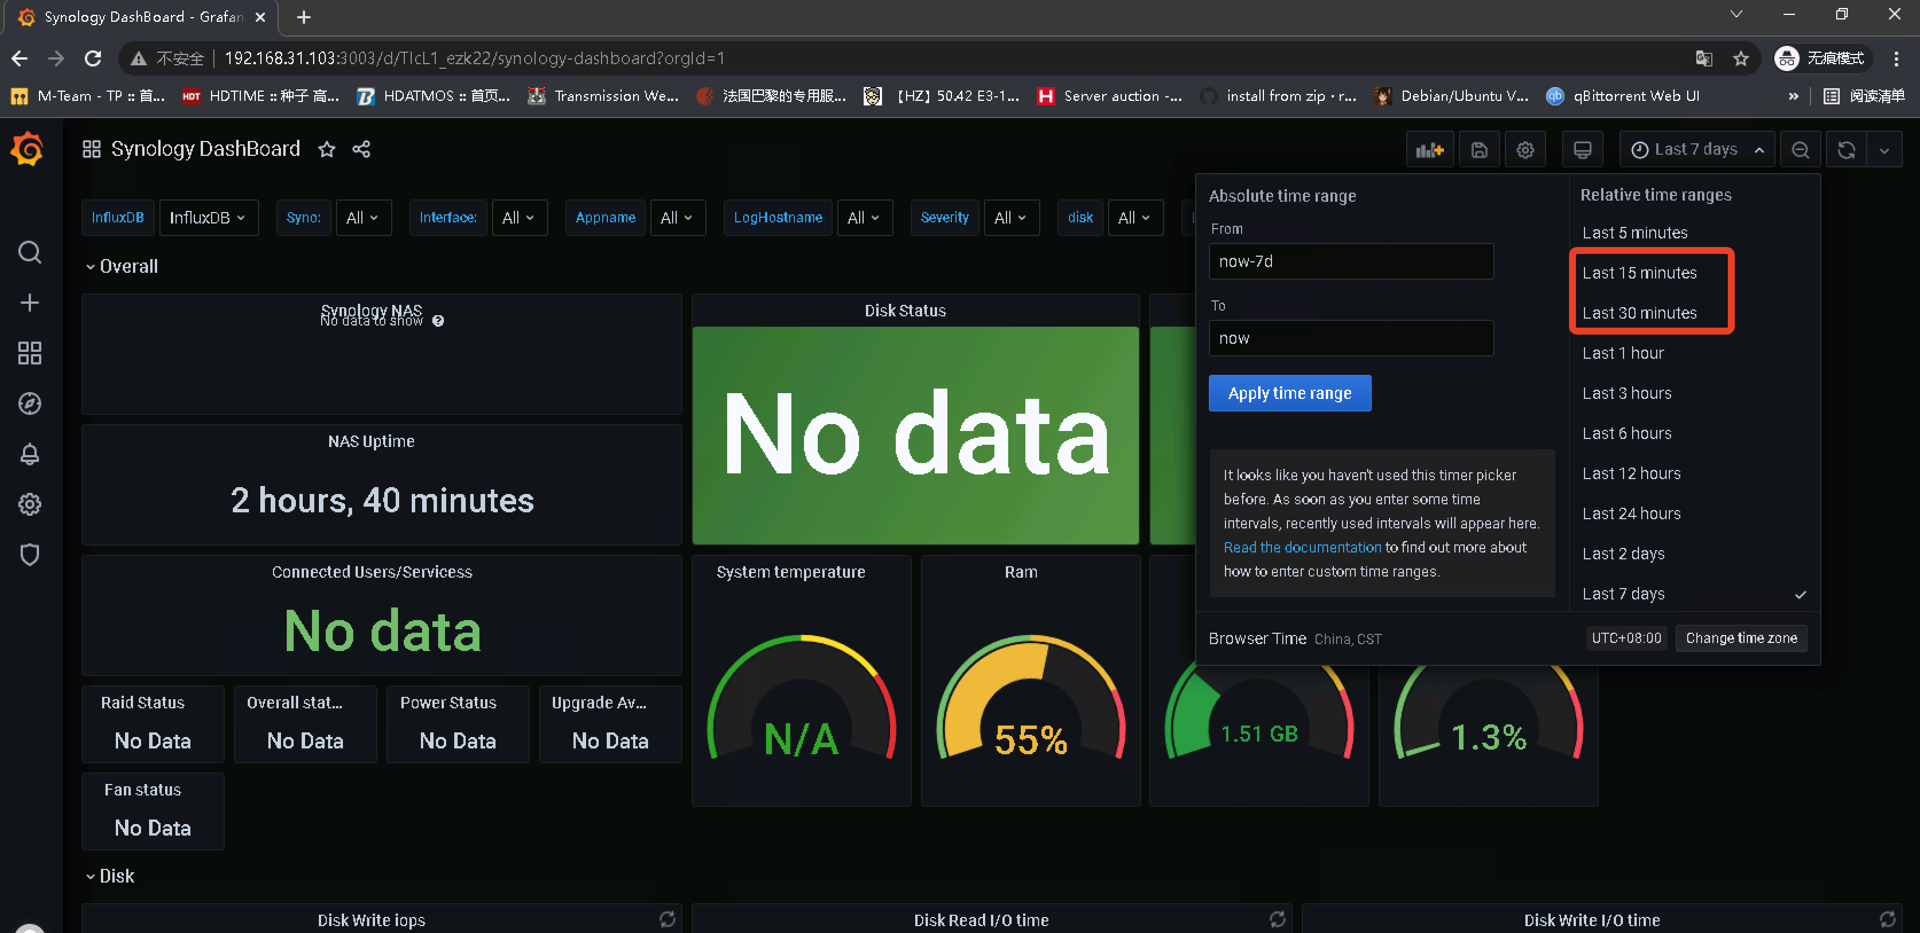Open the M-Team bookmark
Image resolution: width=1920 pixels, height=933 pixels.
[88, 96]
